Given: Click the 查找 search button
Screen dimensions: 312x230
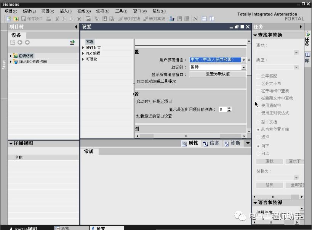Looking at the screenshot, I should tap(269, 161).
